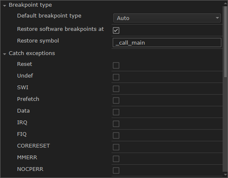Image resolution: width=228 pixels, height=178 pixels.
Task: Collapse the Breakpoint type section
Action: click(5, 6)
